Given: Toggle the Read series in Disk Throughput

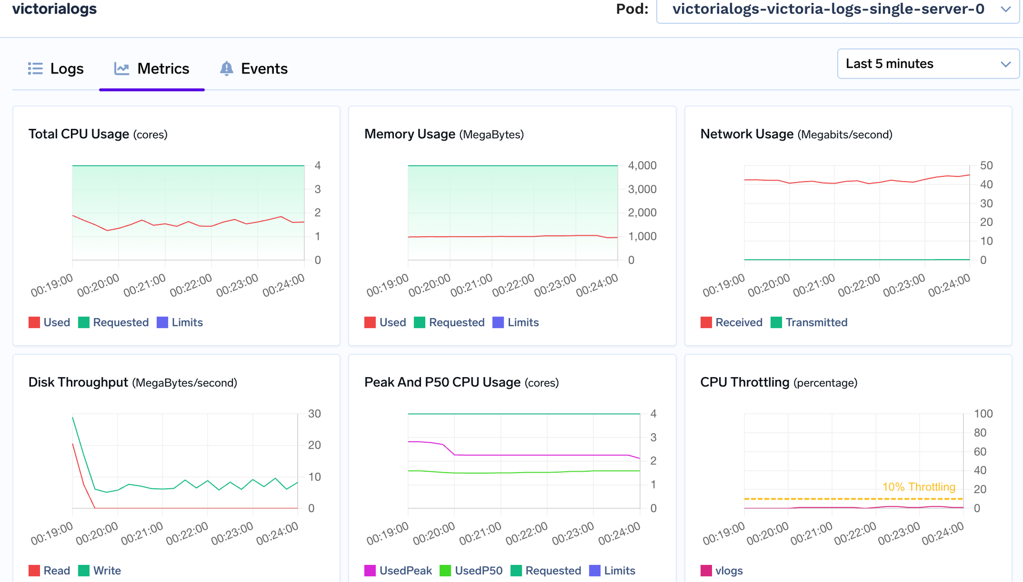Looking at the screenshot, I should coord(34,570).
